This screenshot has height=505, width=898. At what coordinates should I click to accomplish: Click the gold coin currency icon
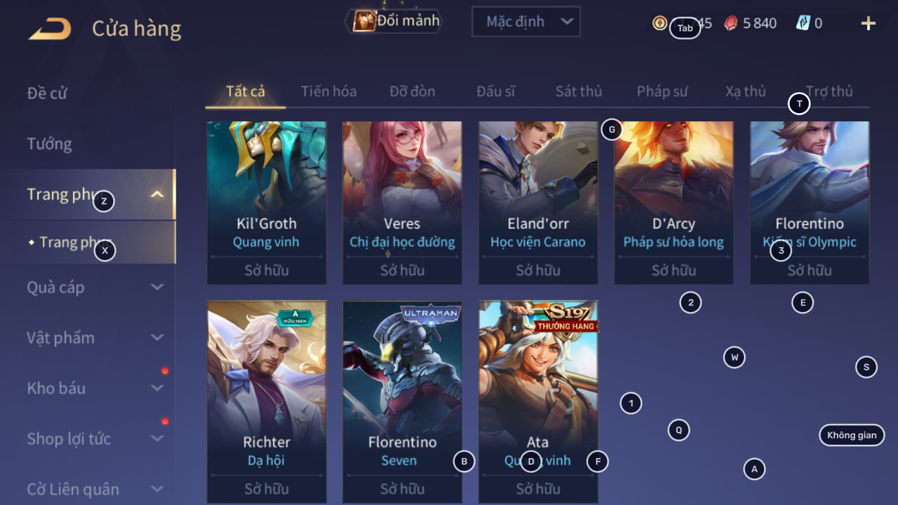(660, 23)
